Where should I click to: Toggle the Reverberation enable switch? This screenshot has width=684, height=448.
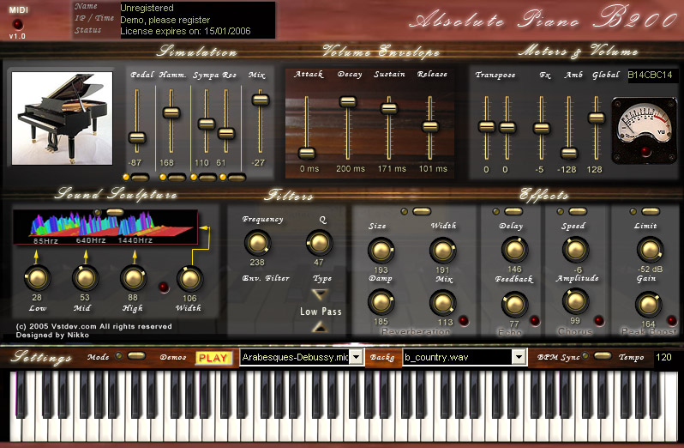(422, 211)
